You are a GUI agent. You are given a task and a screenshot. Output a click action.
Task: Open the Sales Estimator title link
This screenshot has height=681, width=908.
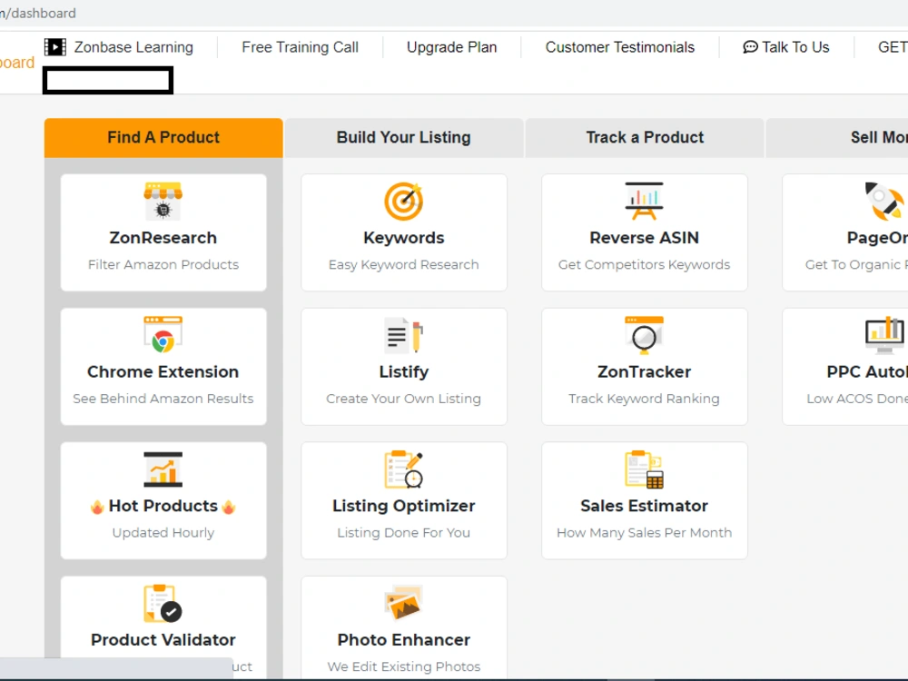coord(644,506)
